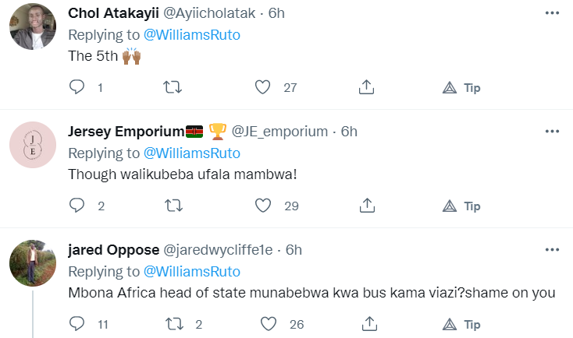Image resolution: width=573 pixels, height=338 pixels.
Task: Open jared Oppose's profile name link
Action: [x=112, y=250]
